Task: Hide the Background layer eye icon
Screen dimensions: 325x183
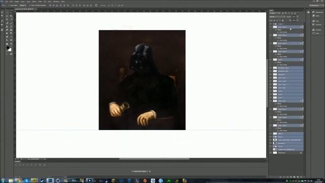Action: [x=271, y=152]
